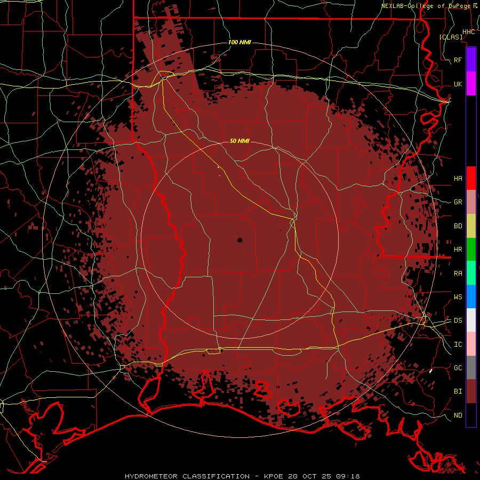480x480 pixels.
Task: Click the WS blue legend swatch
Action: coord(471,297)
